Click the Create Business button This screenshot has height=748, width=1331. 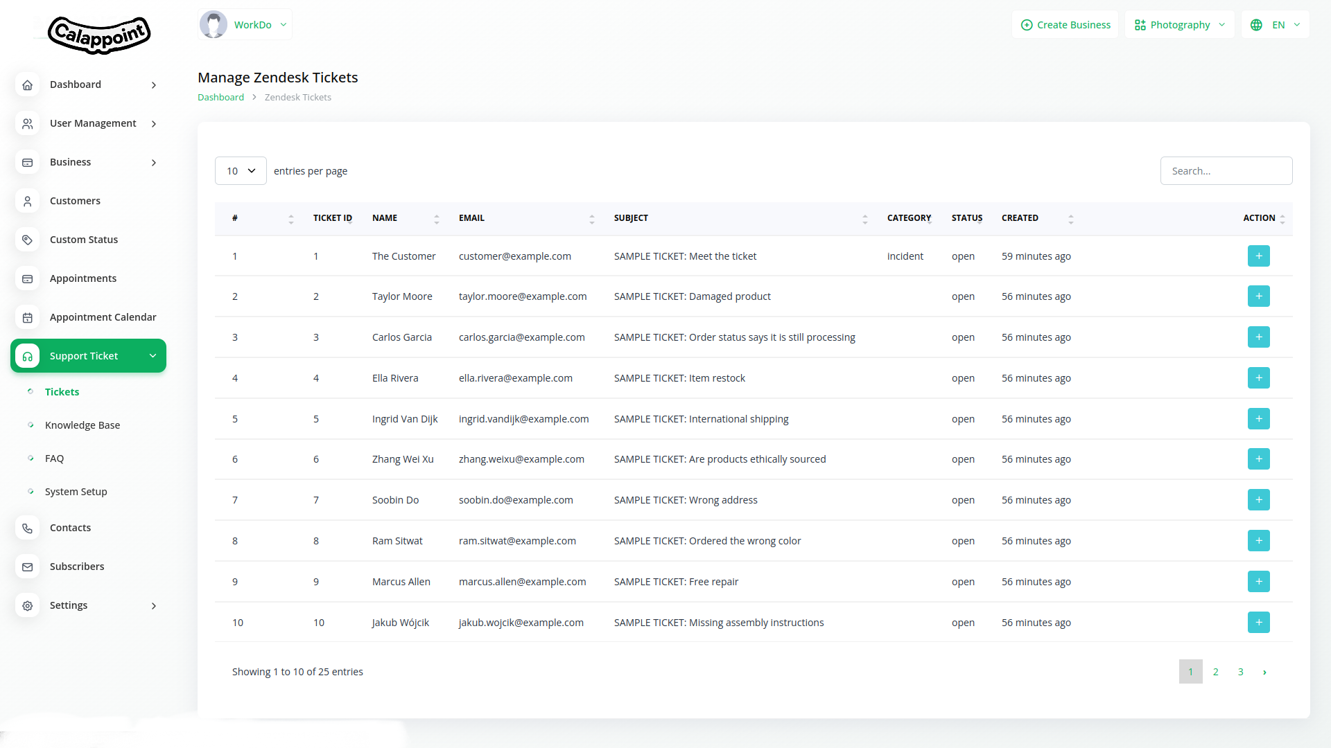(x=1065, y=25)
